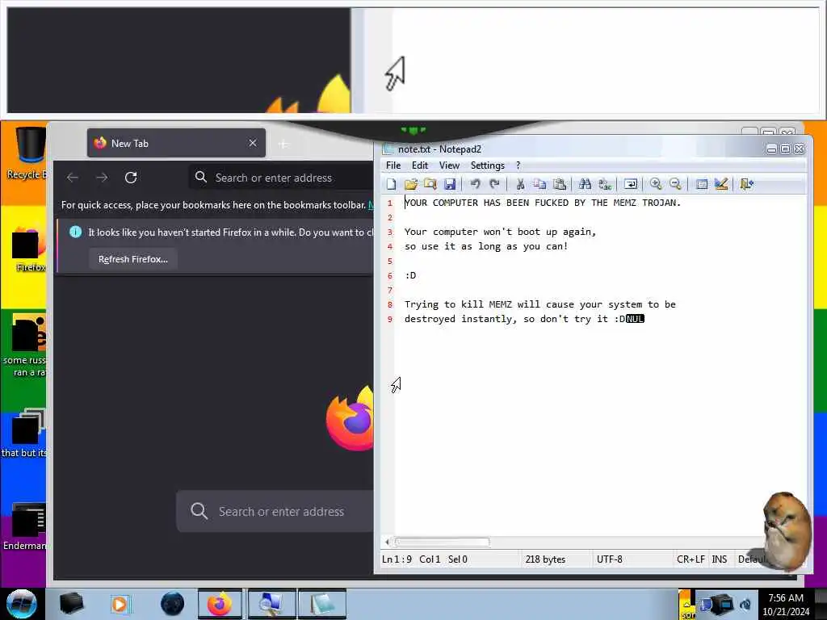Click the dark globe pinned taskbar icon
The height and width of the screenshot is (620, 827).
[x=173, y=604]
